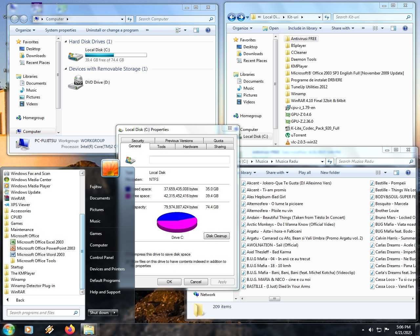Image resolution: width=420 pixels, height=336 pixels.
Task: Click Shut down button
Action: [x=99, y=313]
